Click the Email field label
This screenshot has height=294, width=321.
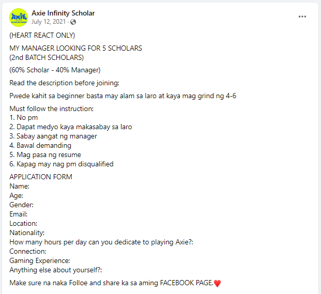pyautogui.click(x=19, y=214)
